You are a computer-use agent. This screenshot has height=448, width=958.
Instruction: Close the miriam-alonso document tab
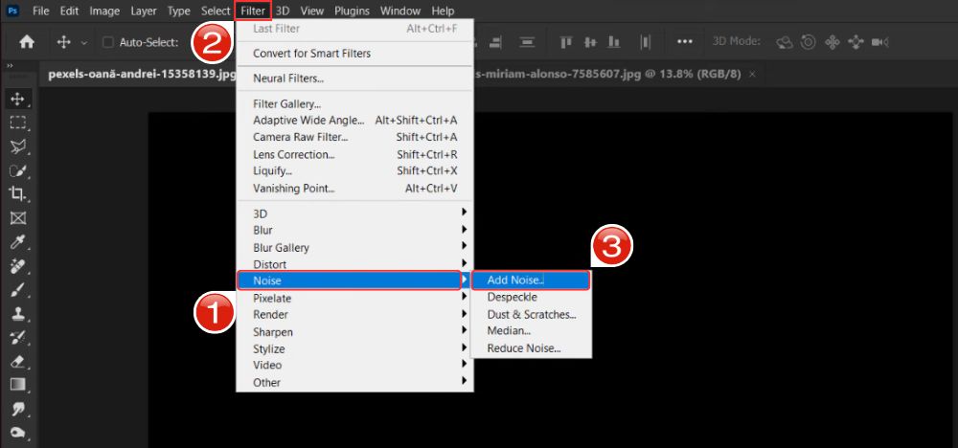click(x=752, y=74)
